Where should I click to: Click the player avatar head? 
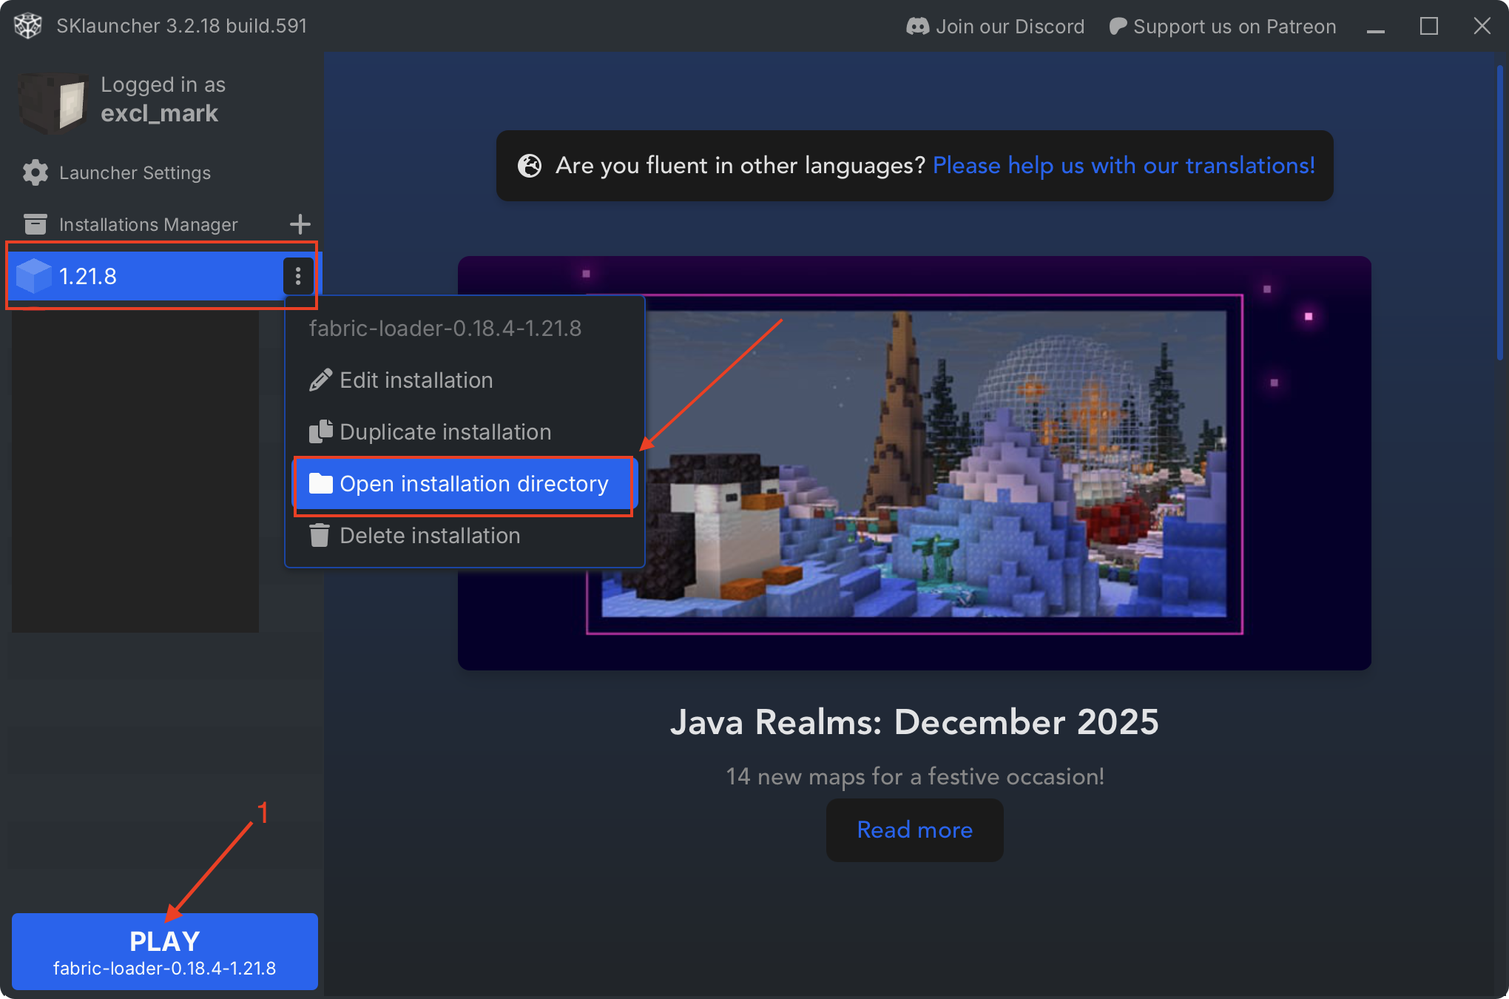(54, 102)
